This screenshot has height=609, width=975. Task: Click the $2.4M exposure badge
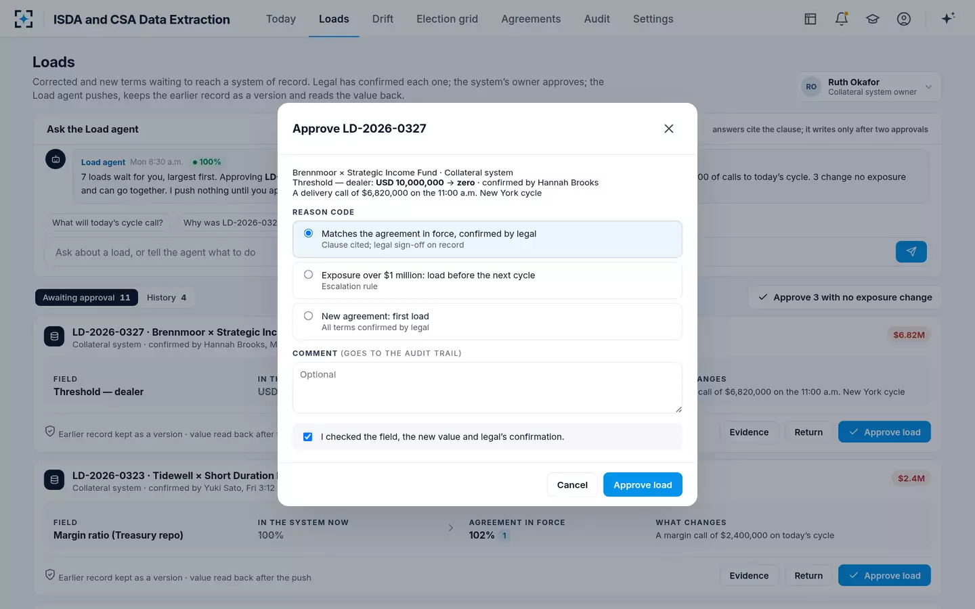pos(911,478)
